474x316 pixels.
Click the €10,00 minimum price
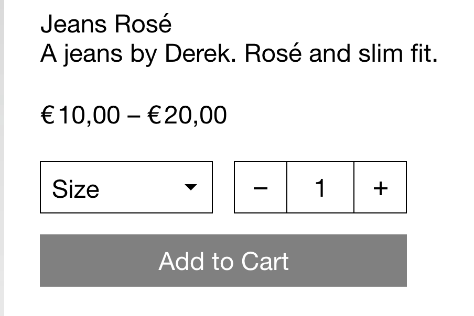tap(80, 115)
